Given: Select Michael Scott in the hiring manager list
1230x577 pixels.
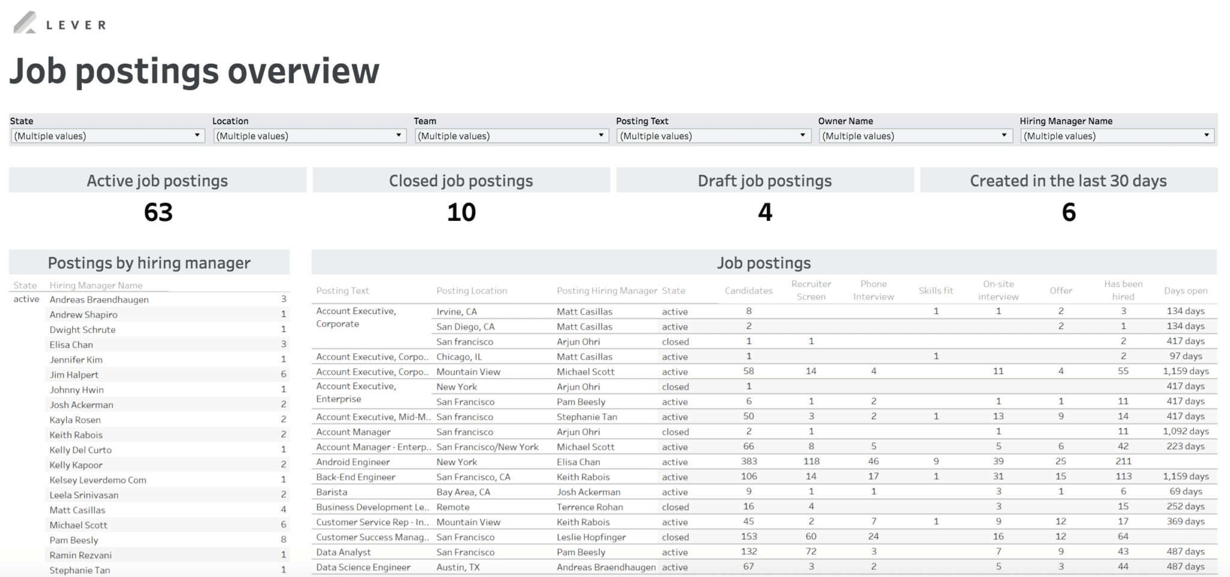Looking at the screenshot, I should point(78,524).
